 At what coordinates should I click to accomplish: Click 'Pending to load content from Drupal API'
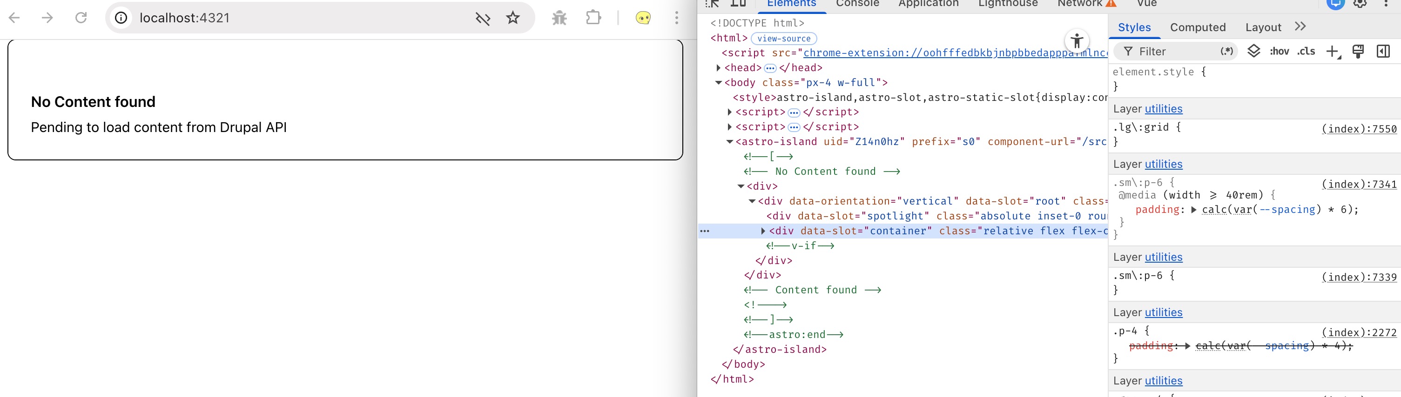point(159,127)
